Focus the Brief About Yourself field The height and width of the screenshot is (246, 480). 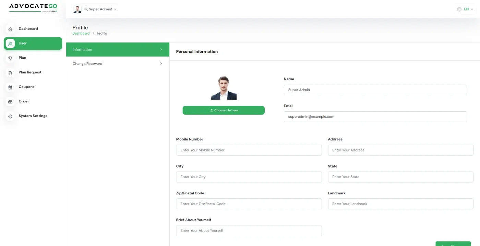pos(249,231)
